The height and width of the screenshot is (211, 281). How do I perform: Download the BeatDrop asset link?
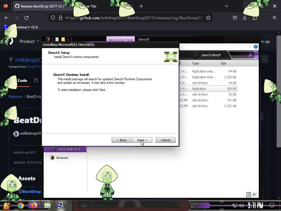point(32,191)
